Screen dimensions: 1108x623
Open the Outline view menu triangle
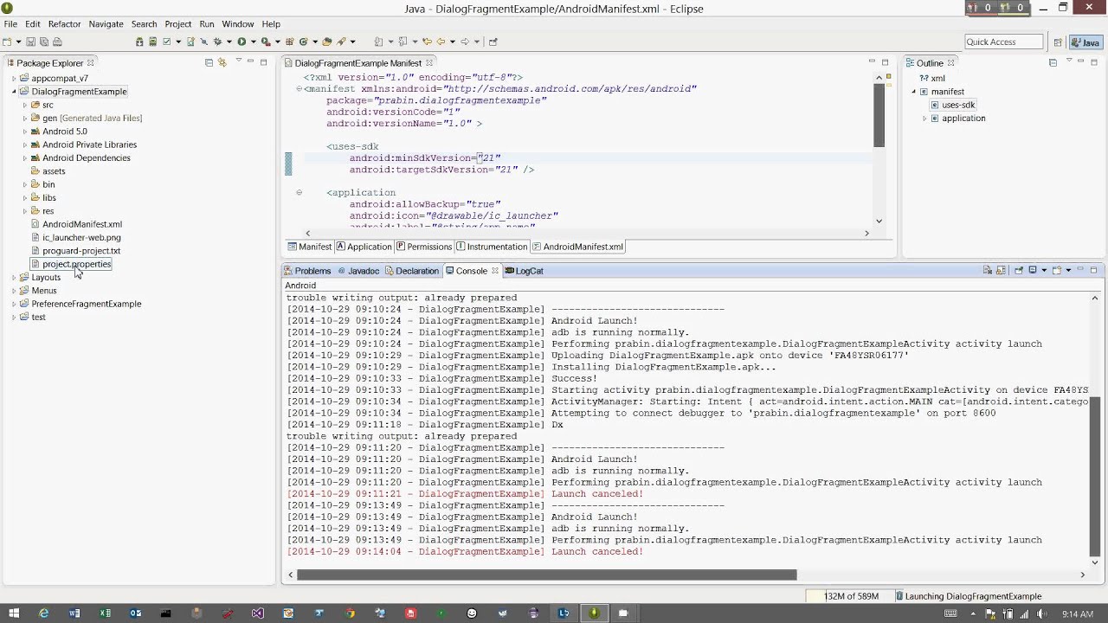point(1069,61)
